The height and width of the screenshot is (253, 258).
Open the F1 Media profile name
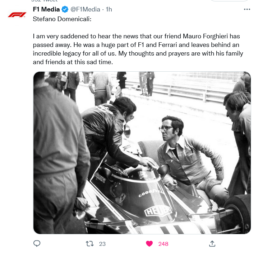pyautogui.click(x=46, y=9)
